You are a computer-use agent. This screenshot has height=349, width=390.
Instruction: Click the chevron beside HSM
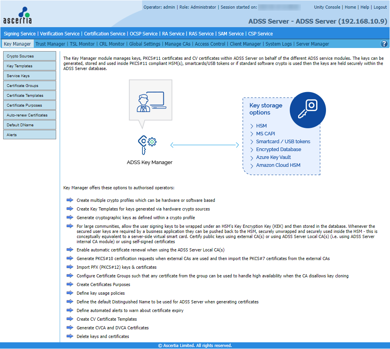point(252,126)
